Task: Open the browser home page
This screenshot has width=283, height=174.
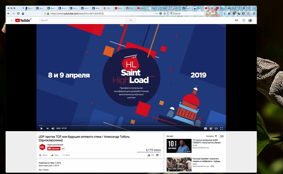Action: pos(23,14)
